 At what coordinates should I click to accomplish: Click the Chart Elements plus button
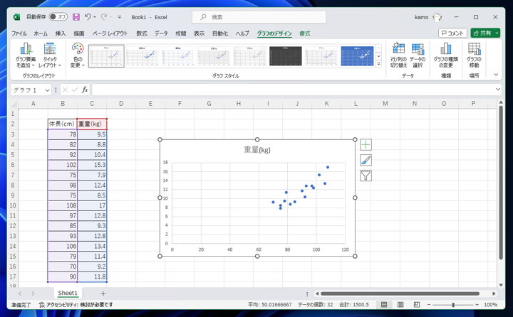point(366,144)
